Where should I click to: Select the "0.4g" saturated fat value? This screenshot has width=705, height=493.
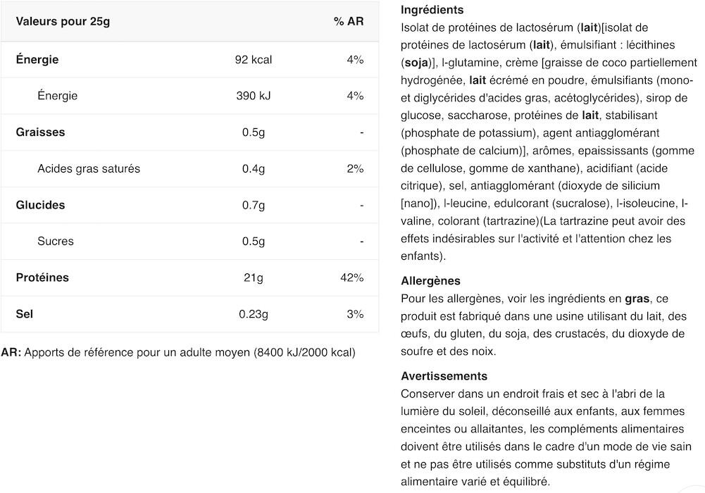point(254,168)
